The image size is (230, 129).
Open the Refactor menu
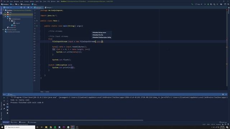pos(32,1)
